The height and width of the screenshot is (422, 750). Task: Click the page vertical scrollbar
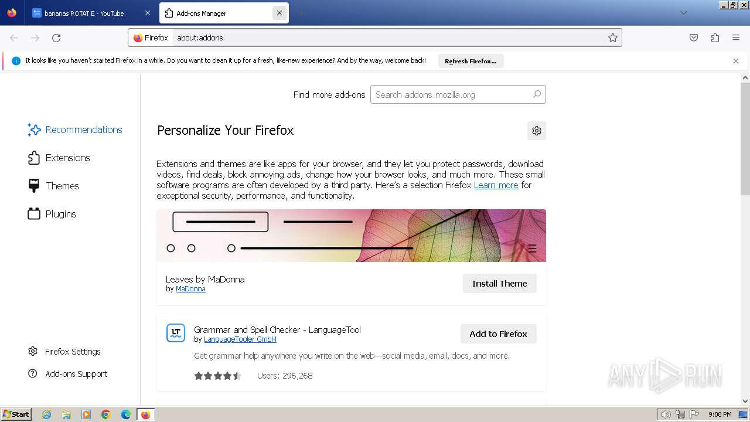(x=745, y=139)
